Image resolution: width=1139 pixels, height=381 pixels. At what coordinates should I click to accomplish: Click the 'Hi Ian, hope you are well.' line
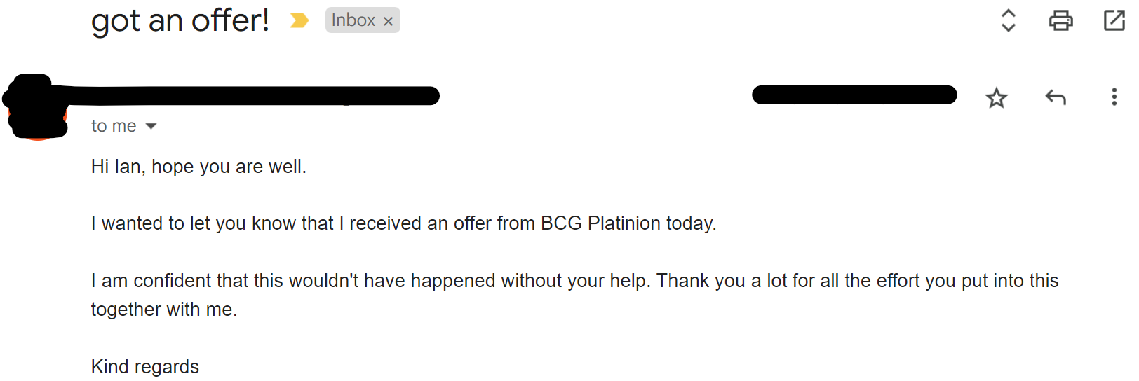click(199, 167)
